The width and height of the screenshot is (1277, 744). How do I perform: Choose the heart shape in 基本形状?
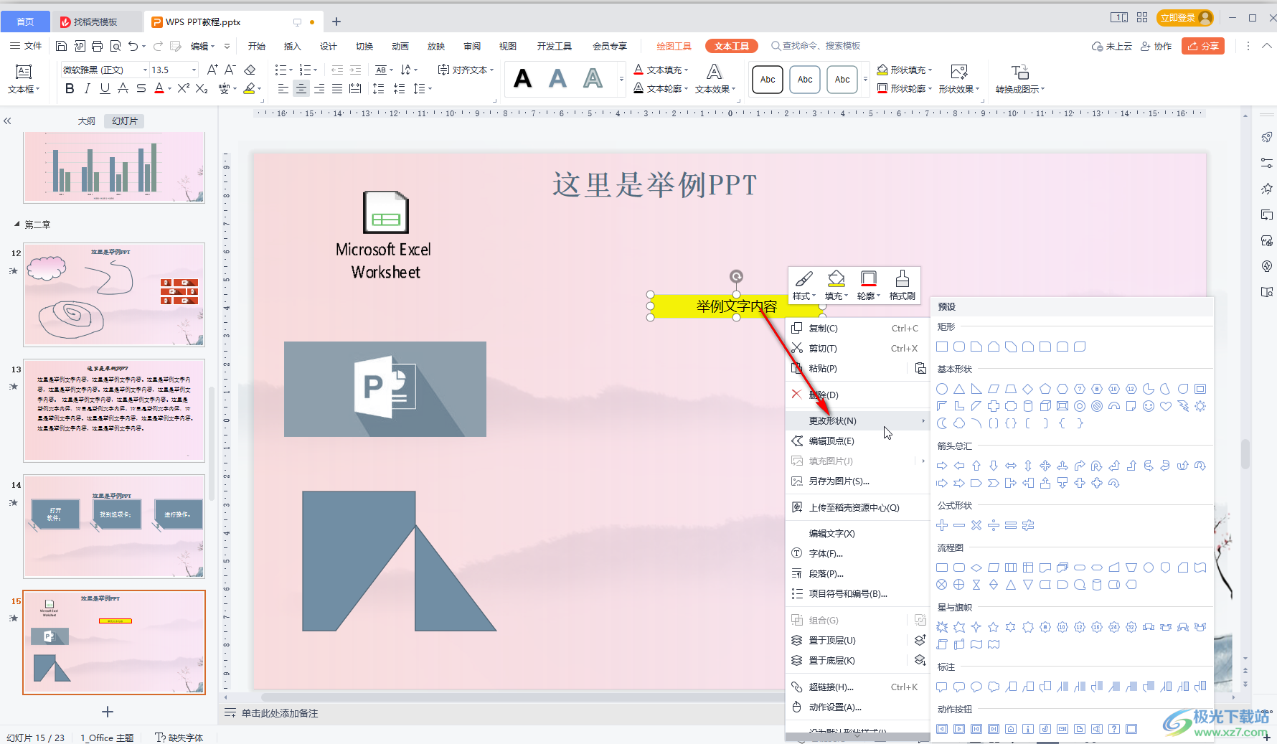tap(1166, 406)
